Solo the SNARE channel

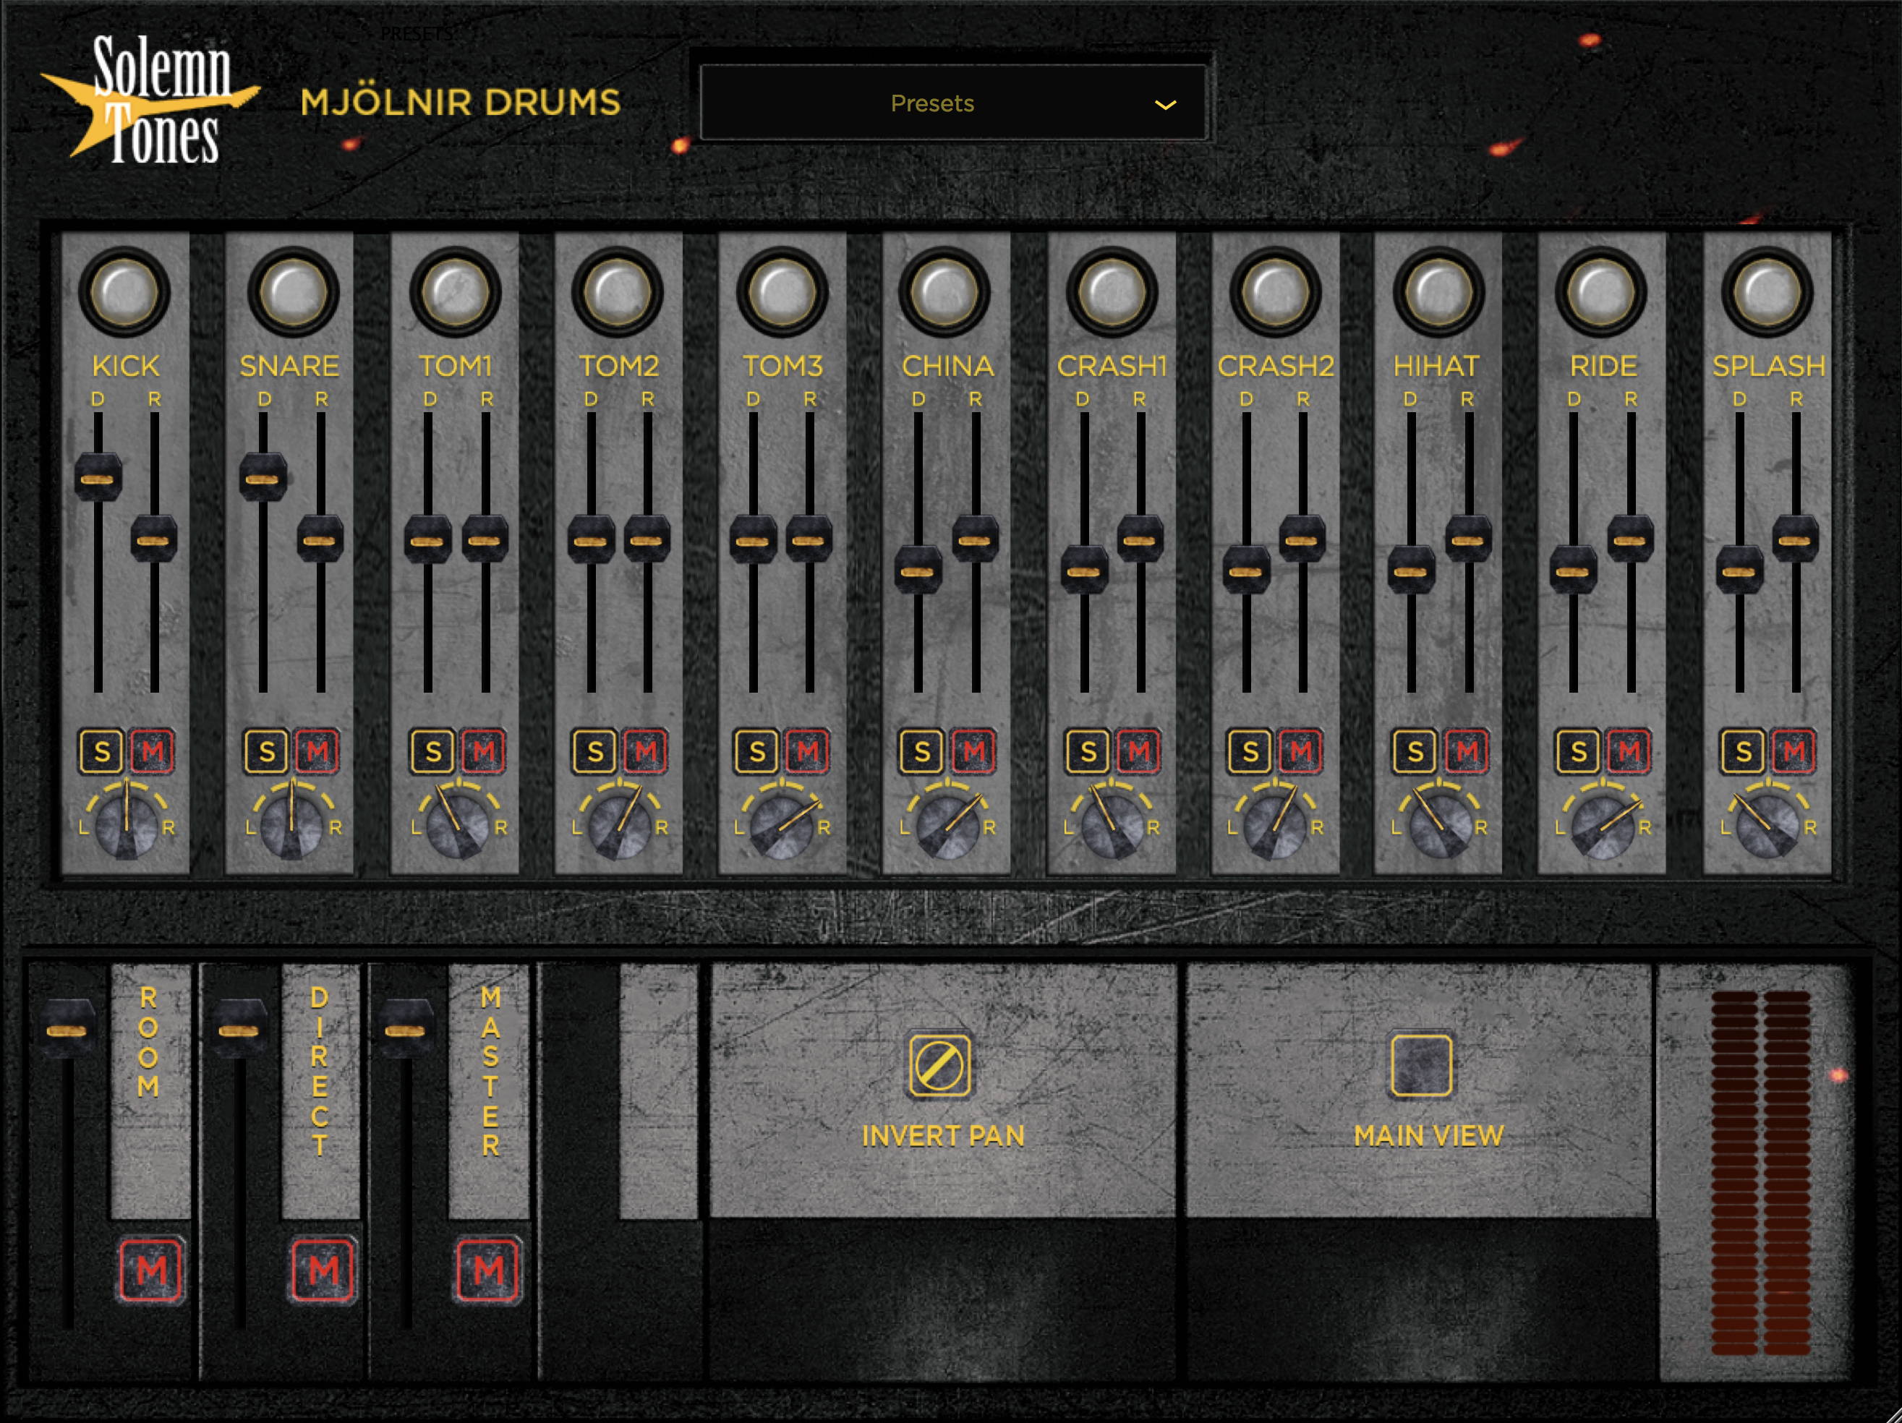267,751
